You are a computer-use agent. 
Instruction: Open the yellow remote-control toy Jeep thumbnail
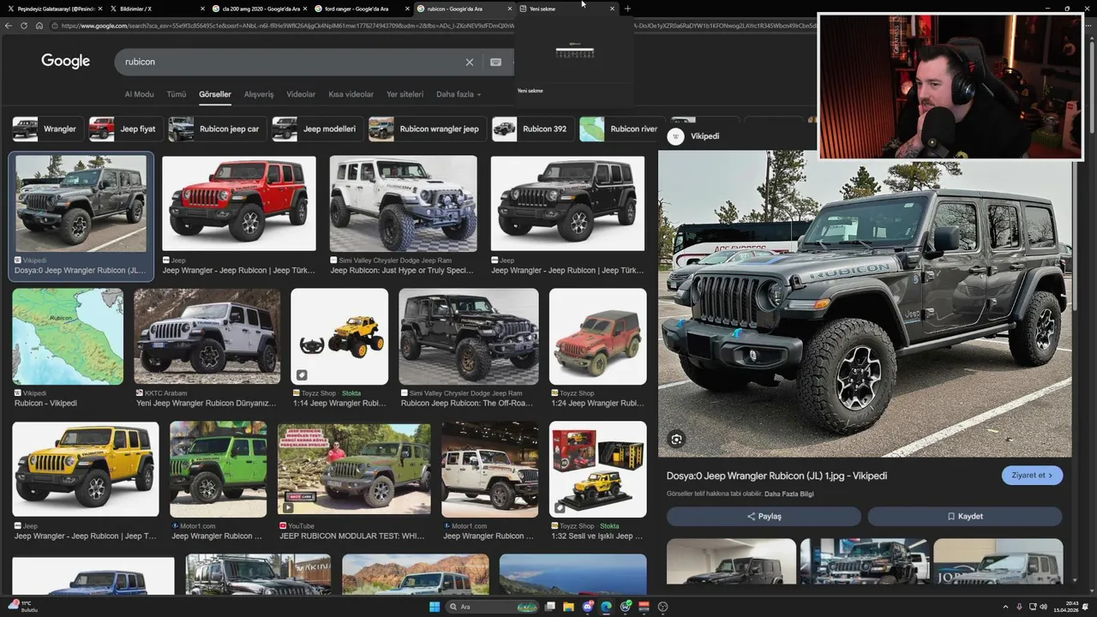click(x=339, y=337)
